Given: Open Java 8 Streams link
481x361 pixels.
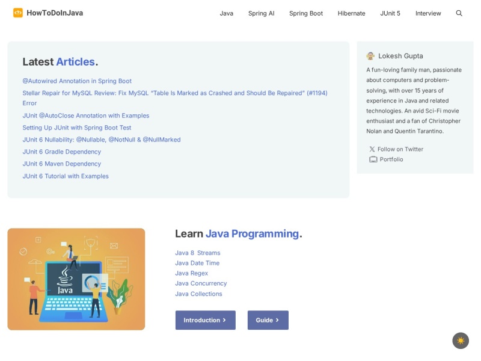Looking at the screenshot, I should [198, 253].
